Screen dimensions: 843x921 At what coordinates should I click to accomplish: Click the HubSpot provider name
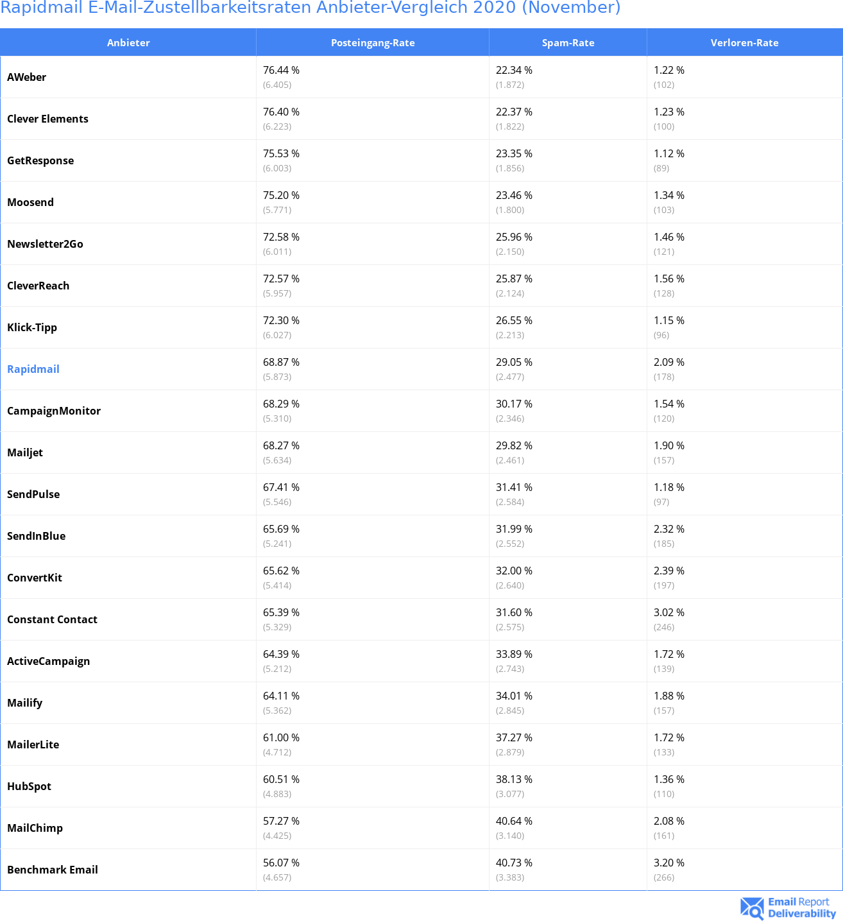tap(30, 786)
